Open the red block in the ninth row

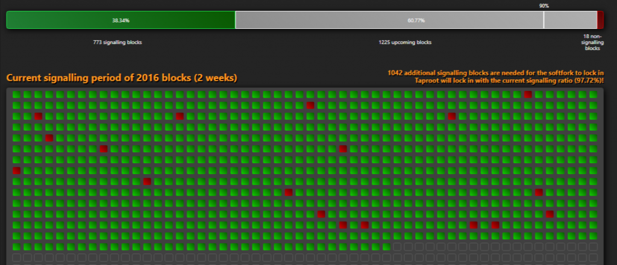[x=147, y=182]
